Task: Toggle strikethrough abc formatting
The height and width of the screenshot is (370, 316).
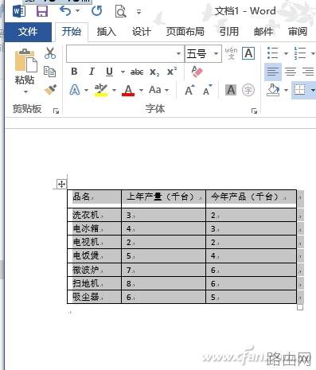Action: [137, 72]
